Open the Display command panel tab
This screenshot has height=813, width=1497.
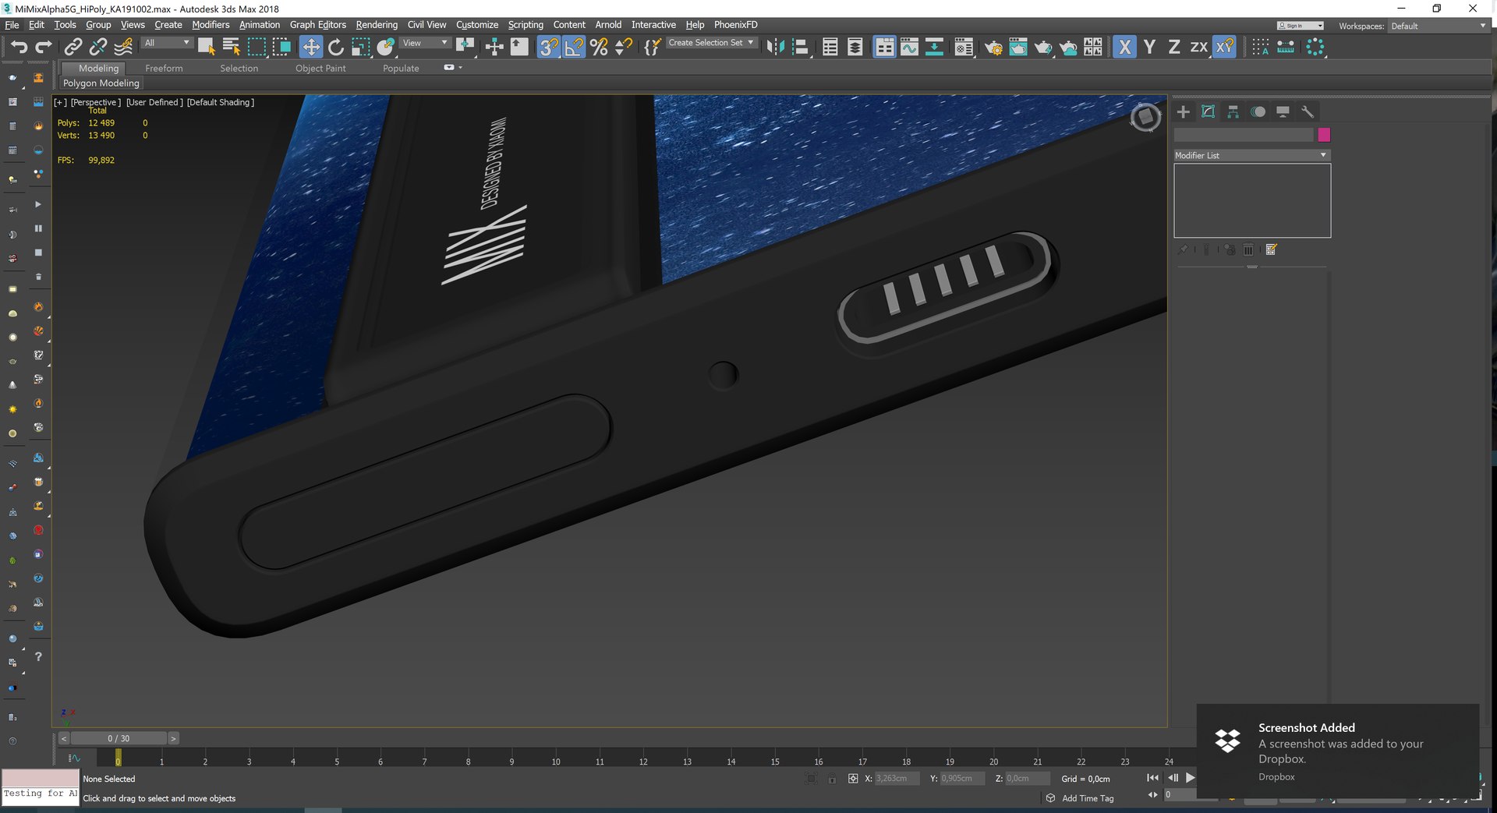[1283, 111]
